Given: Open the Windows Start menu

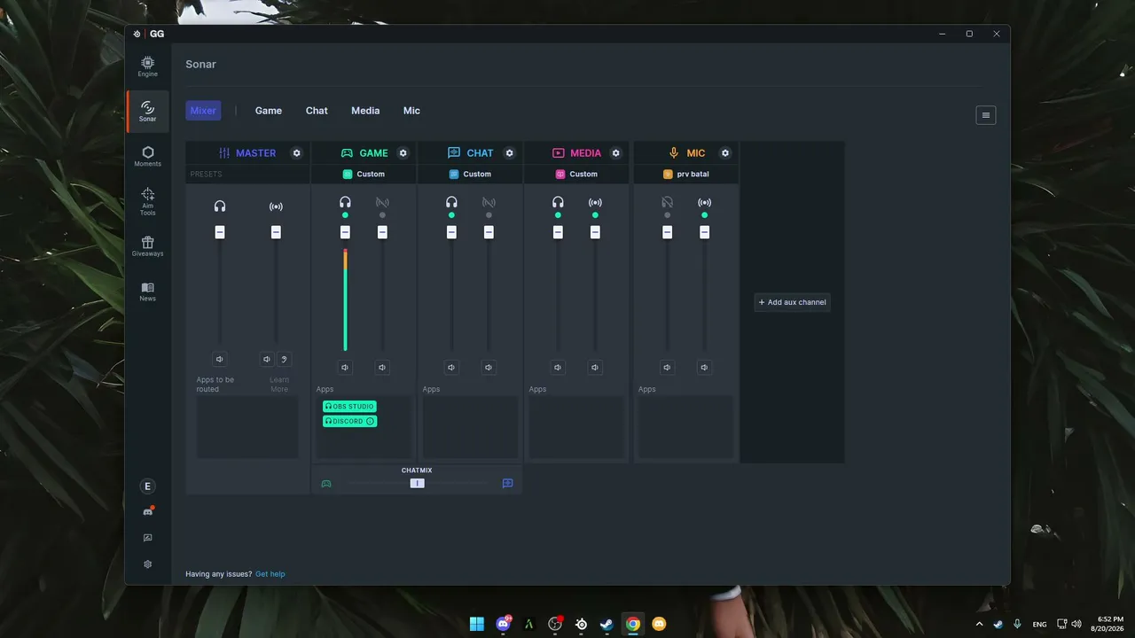Looking at the screenshot, I should pyautogui.click(x=477, y=624).
